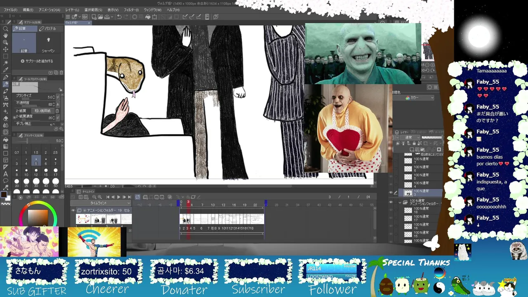Toggle visibility of layer 5
Viewport: 528px width, 297px height.
[391, 176]
